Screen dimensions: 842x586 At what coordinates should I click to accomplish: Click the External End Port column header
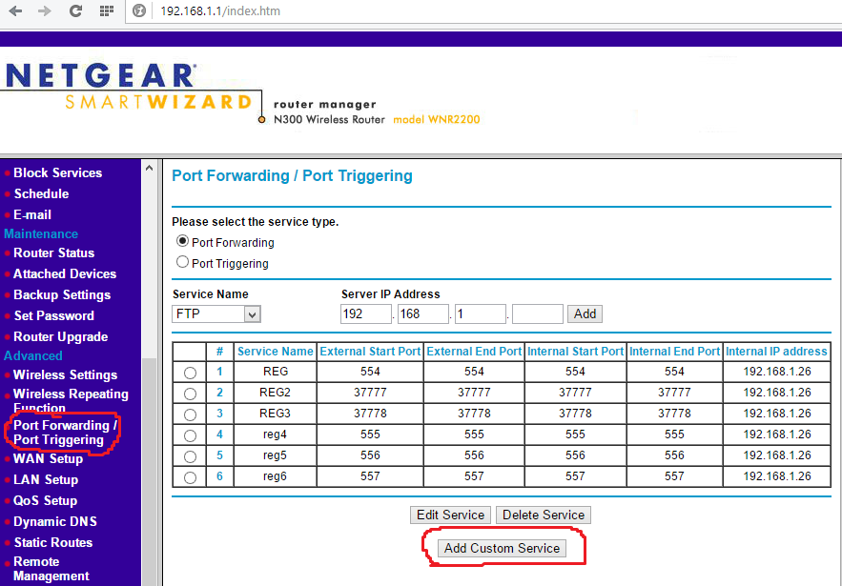[x=474, y=352]
